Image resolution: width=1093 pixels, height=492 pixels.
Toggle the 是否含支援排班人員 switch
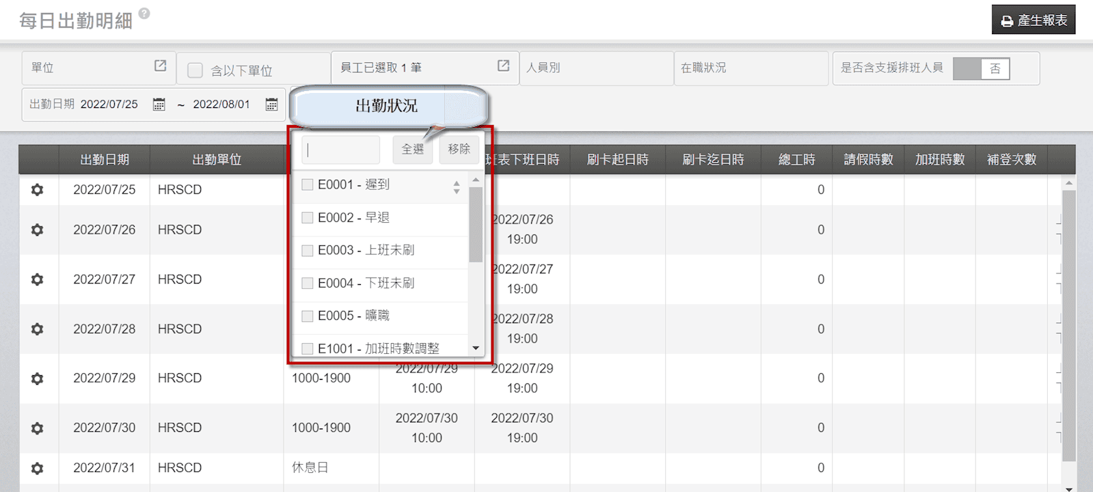point(981,68)
